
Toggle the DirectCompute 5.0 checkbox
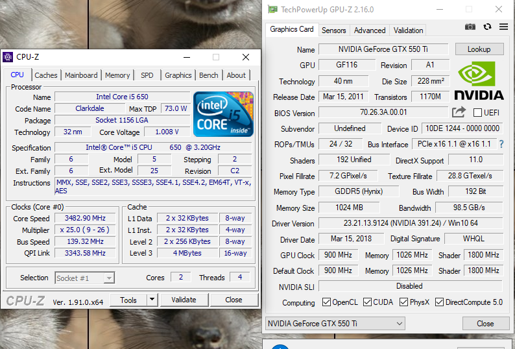point(439,302)
